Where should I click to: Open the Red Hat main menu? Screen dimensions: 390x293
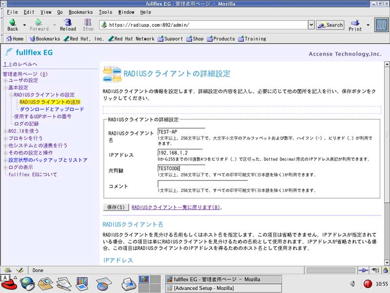tap(9, 283)
